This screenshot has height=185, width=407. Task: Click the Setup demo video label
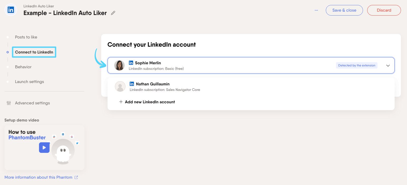pyautogui.click(x=22, y=120)
